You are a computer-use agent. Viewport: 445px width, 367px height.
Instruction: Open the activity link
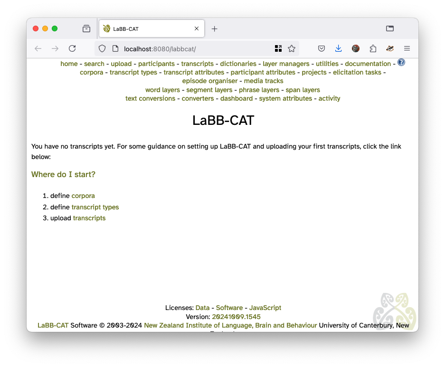[329, 98]
